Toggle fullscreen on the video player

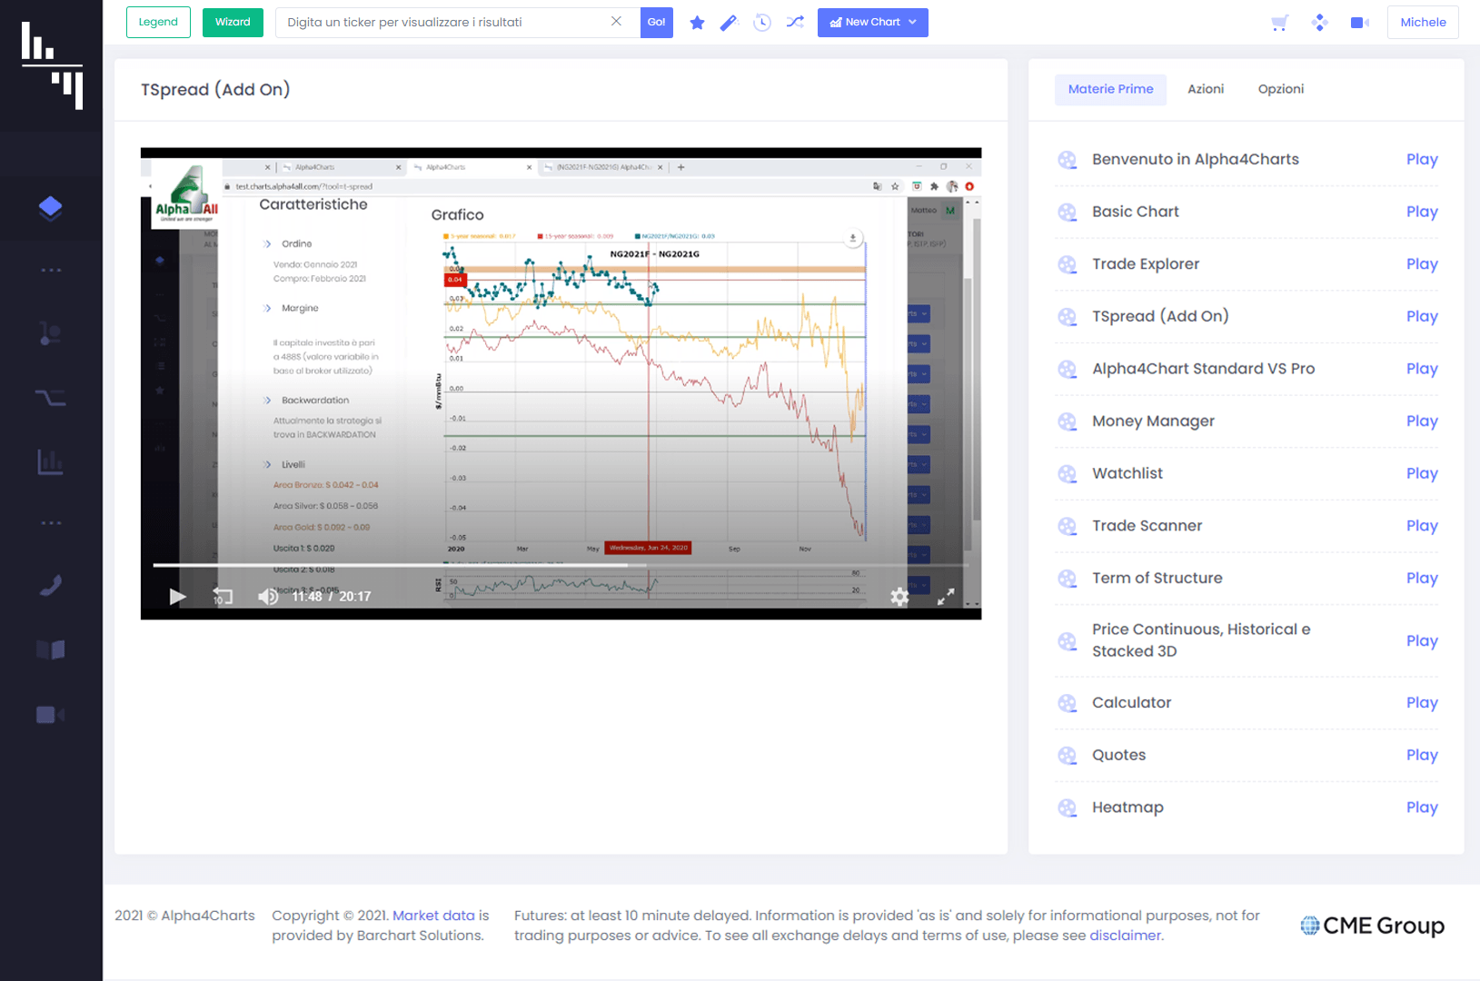coord(946,597)
